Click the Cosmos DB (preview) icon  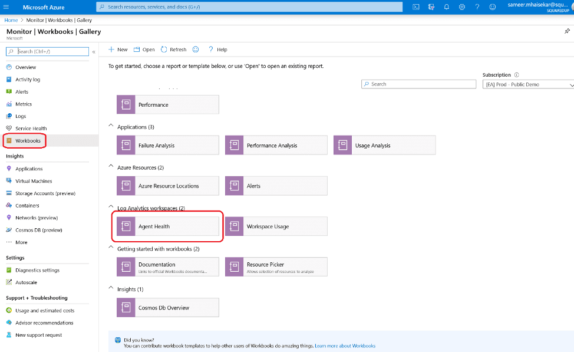tap(9, 230)
